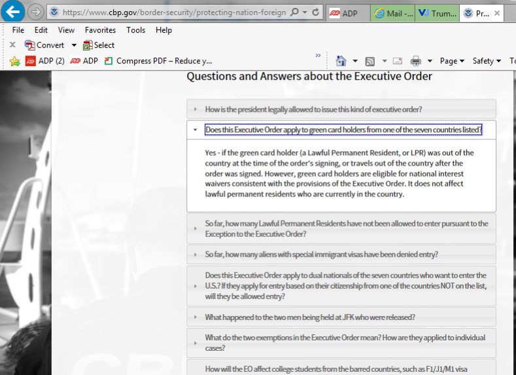Click the Print icon in command bar
The image size is (516, 375).
(415, 61)
